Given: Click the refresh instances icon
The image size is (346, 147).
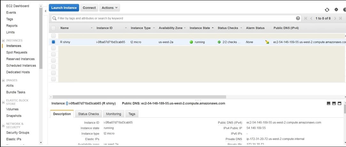Looking at the screenshot, I should tap(327, 10).
